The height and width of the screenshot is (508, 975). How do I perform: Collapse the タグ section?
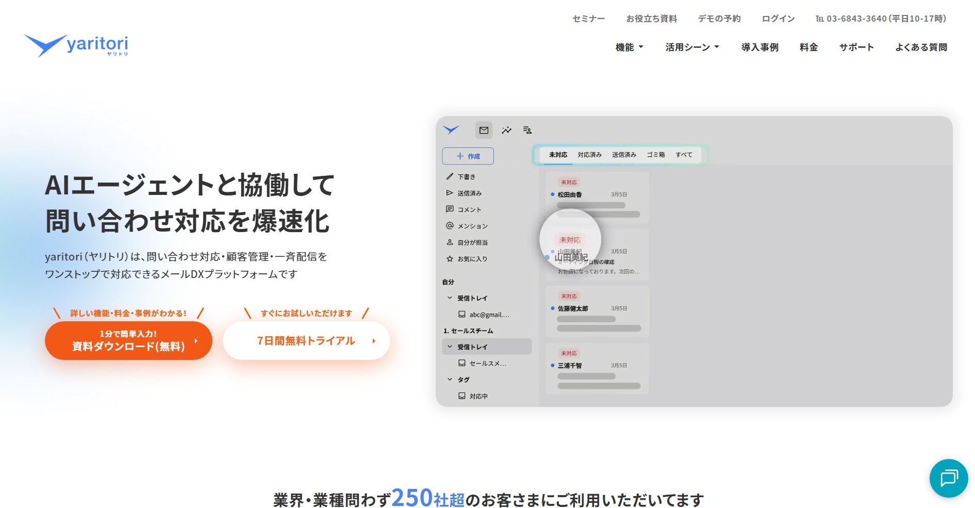point(450,380)
